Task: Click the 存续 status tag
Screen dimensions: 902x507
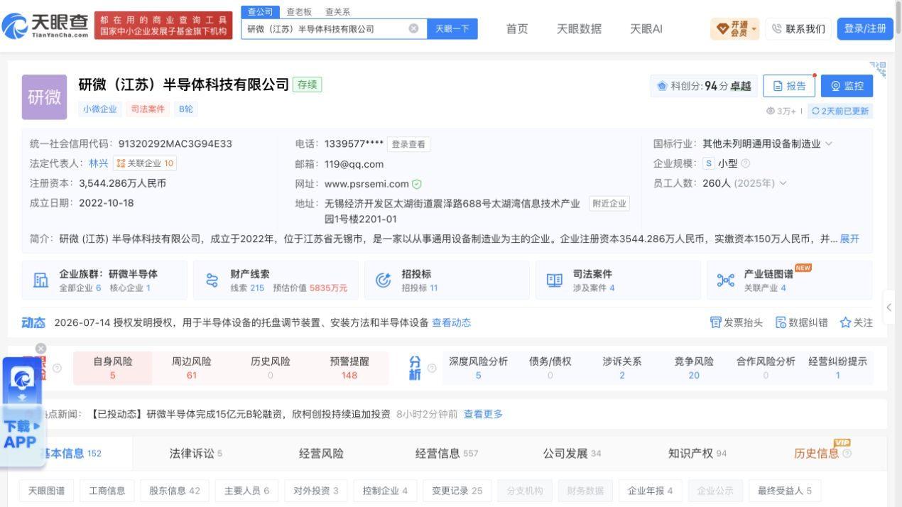Action: click(x=308, y=84)
